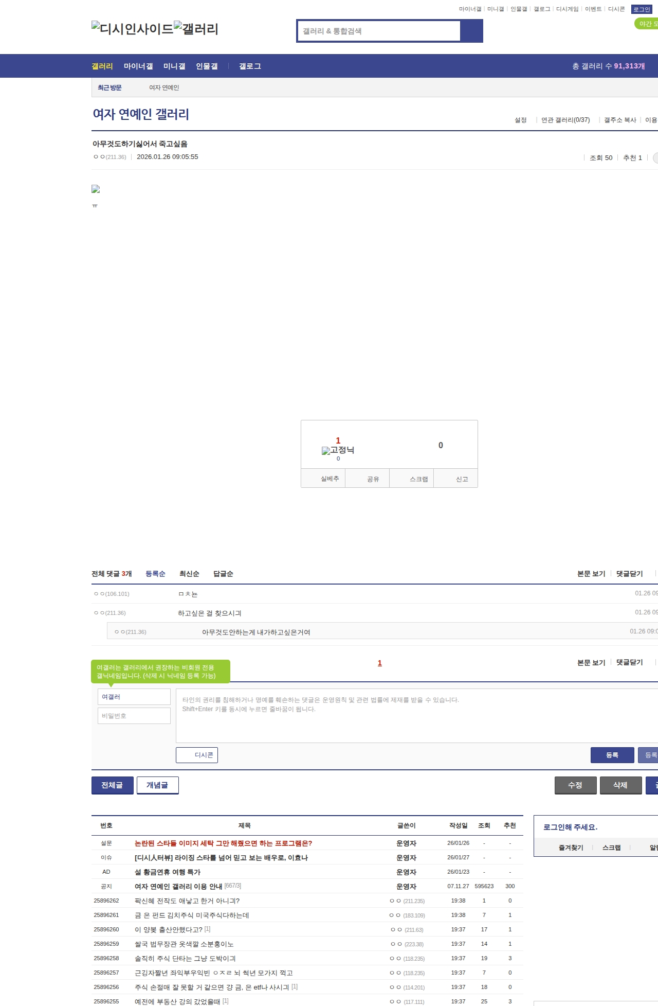658x1006 pixels.
Task: Toggle the green 야간 모드 night mode pill
Action: (x=647, y=24)
